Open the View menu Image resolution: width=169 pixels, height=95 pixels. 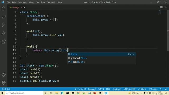(31, 2)
